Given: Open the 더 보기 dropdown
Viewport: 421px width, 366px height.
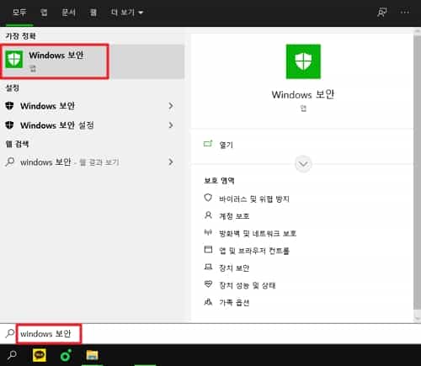Looking at the screenshot, I should pos(127,13).
